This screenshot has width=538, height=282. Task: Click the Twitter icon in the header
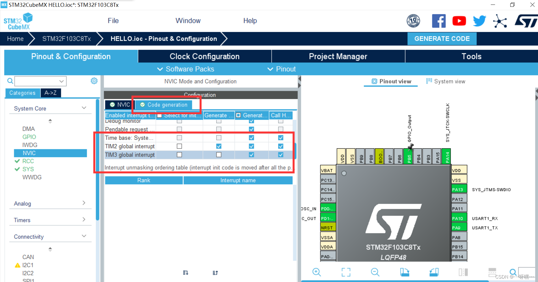tap(479, 21)
